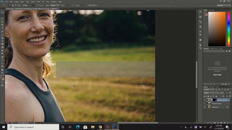Image resolution: width=232 pixels, height=130 pixels.
Task: Click the Get it now link
Action: pos(217,75)
